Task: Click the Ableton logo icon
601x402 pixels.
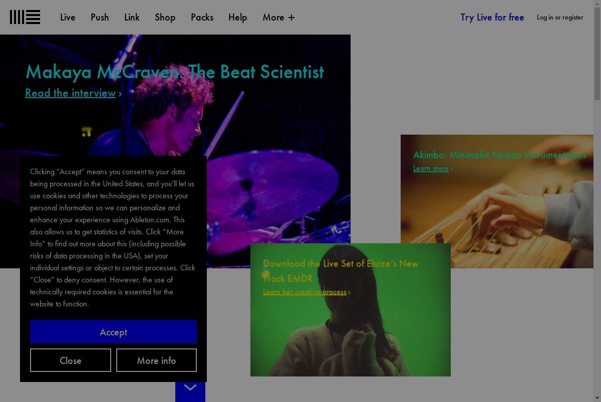Action: click(x=25, y=17)
